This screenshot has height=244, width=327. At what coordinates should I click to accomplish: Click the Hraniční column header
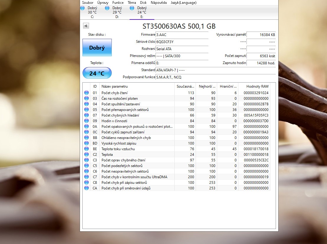pos(228,86)
